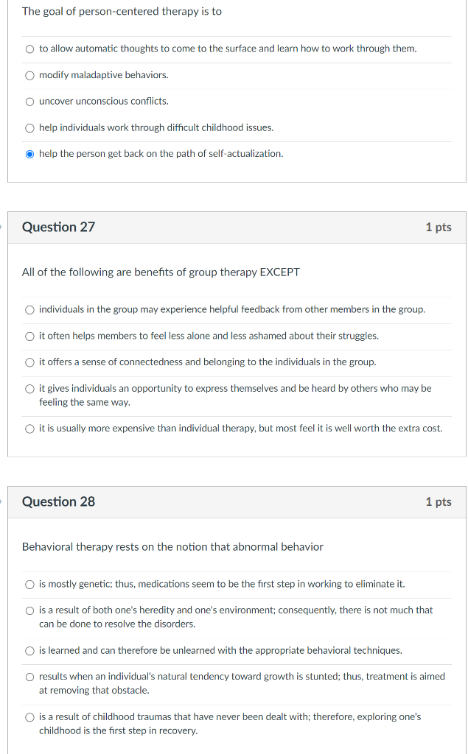Image resolution: width=468 pixels, height=754 pixels.
Task: Click the Behavioral therapy question prompt text
Action: coord(172,547)
